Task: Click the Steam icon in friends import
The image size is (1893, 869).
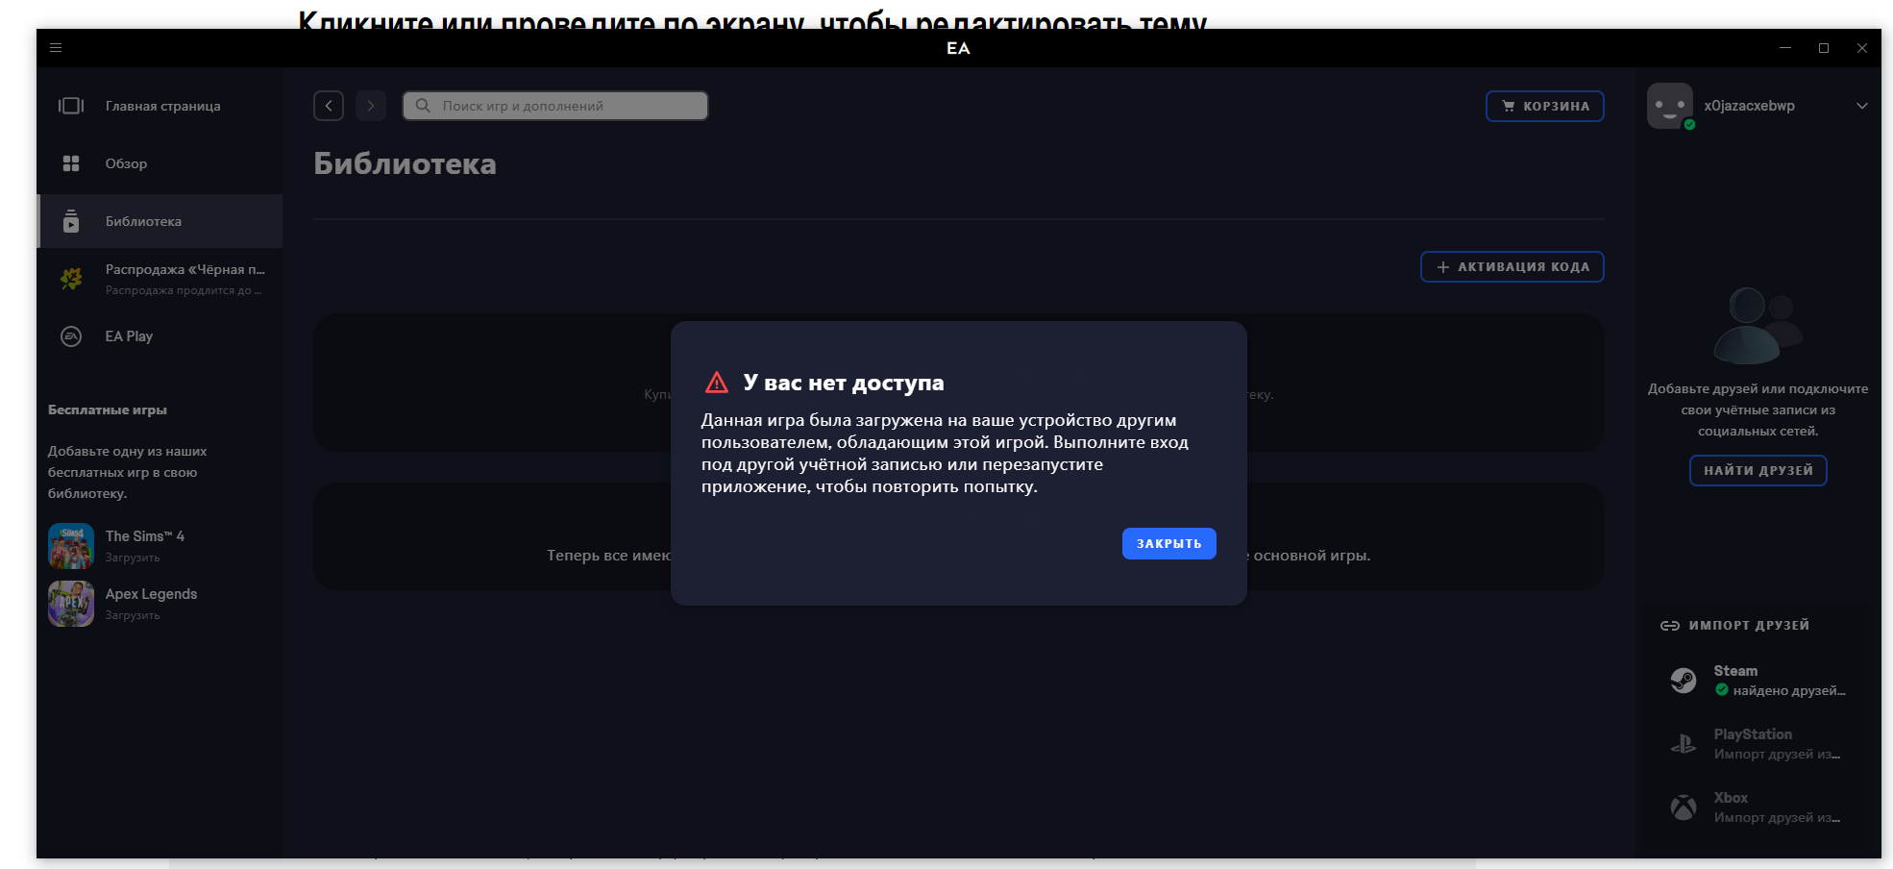Action: [1683, 681]
